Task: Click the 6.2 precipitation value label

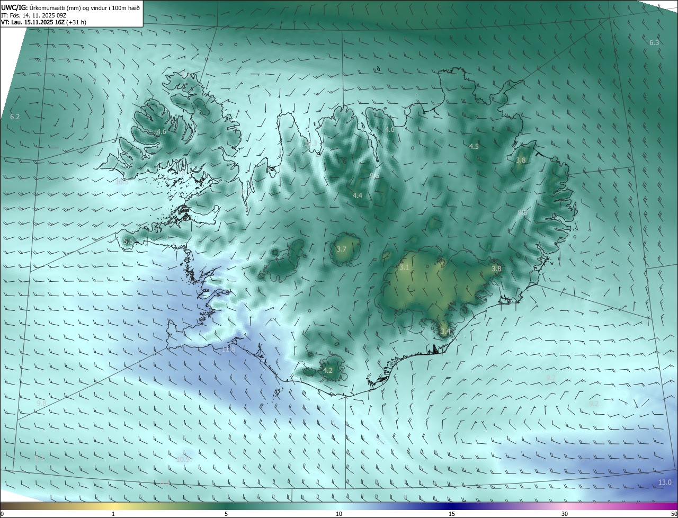Action: pos(15,117)
